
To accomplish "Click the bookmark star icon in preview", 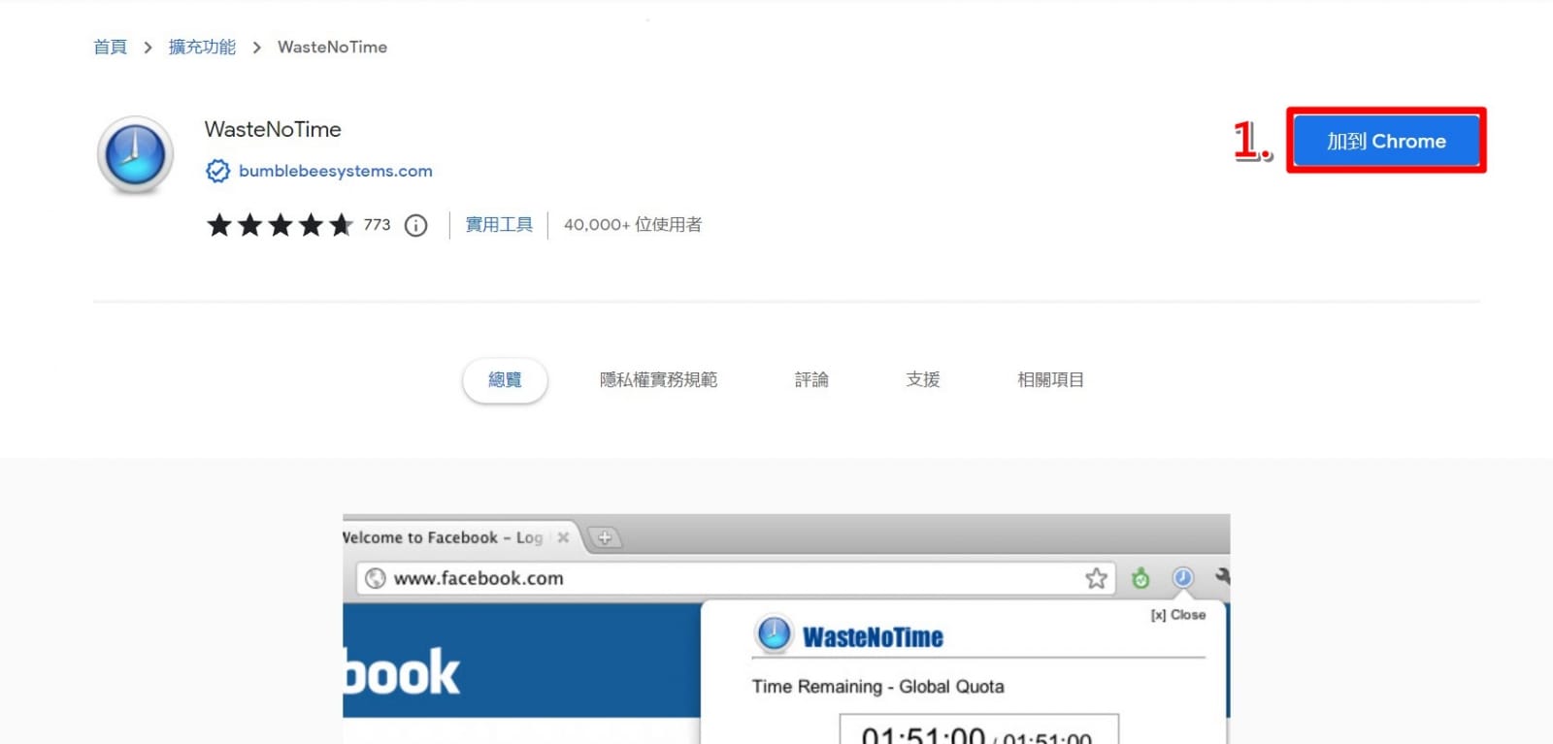I will pyautogui.click(x=1097, y=578).
